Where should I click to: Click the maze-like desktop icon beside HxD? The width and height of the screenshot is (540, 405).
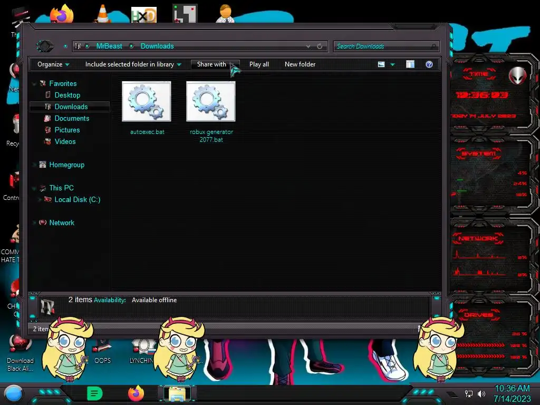[x=185, y=14]
